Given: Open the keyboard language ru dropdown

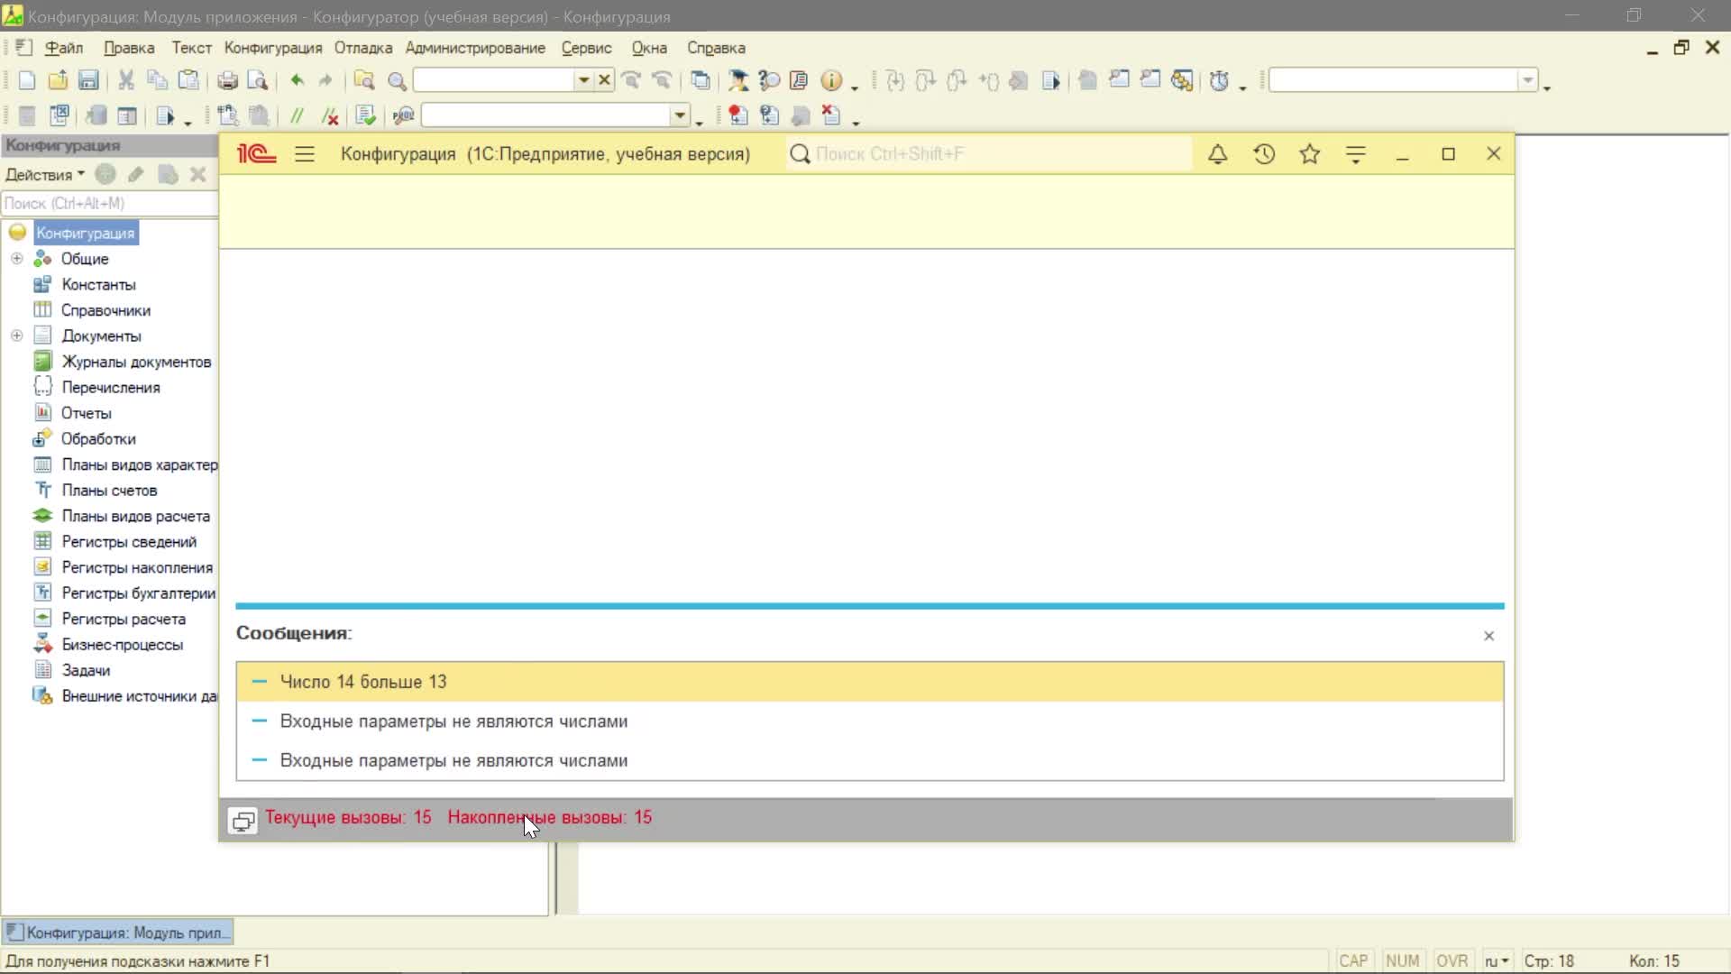Looking at the screenshot, I should (x=1497, y=961).
